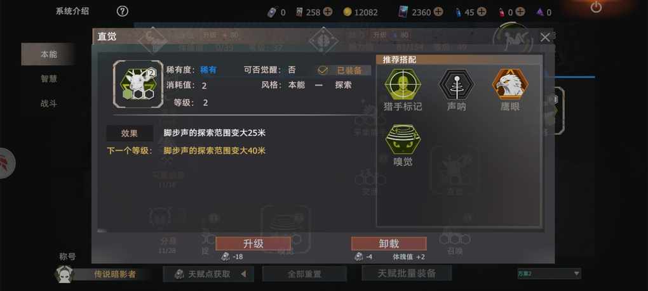This screenshot has height=291, width=648.
Task: Click the 全部重置 reset all button
Action: (304, 274)
